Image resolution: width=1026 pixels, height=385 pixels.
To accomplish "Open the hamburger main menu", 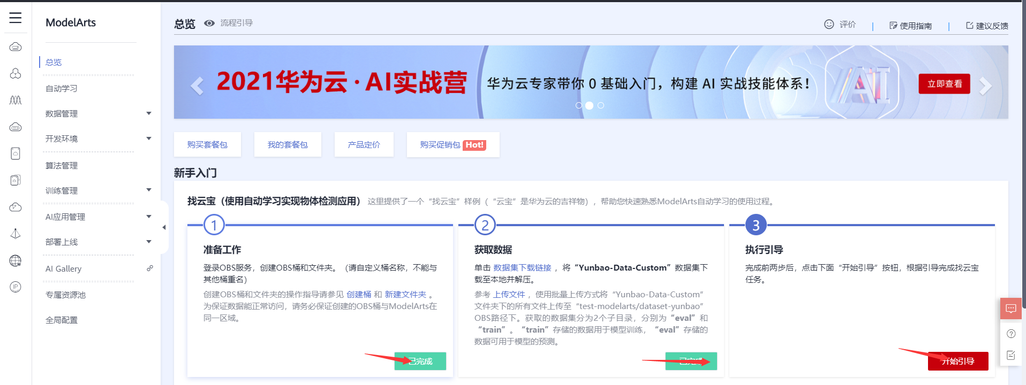I will pyautogui.click(x=16, y=18).
